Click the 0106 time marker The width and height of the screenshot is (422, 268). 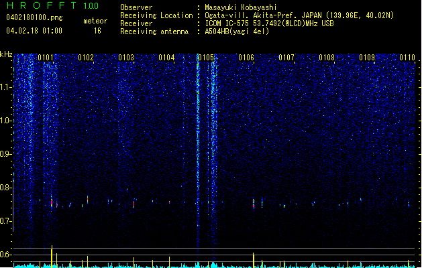coord(246,58)
